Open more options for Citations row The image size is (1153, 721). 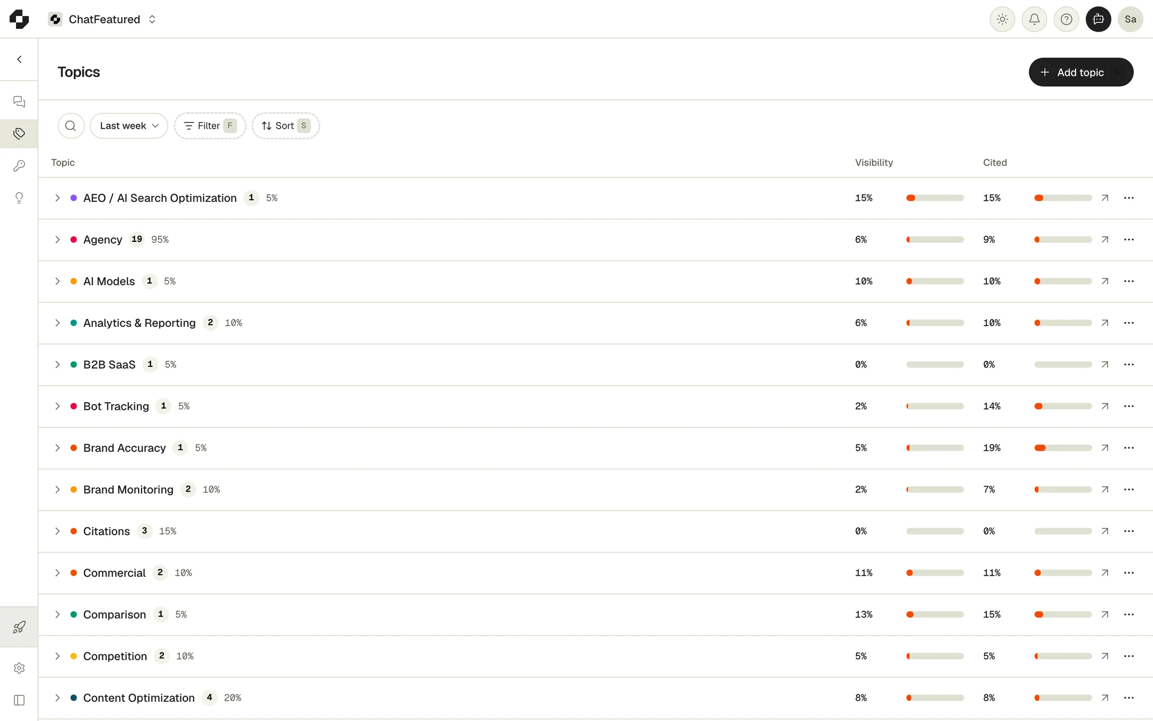(1129, 531)
